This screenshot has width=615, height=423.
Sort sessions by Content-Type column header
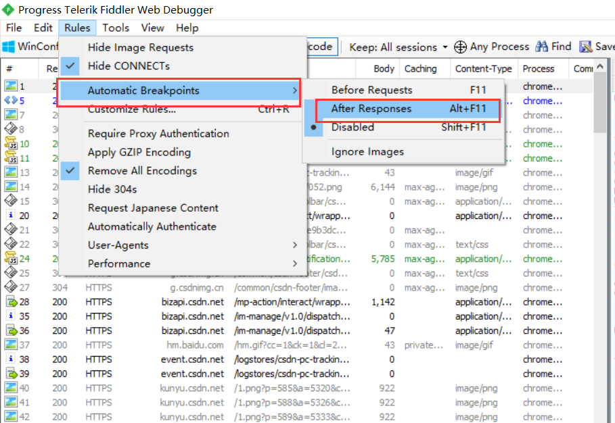pyautogui.click(x=484, y=69)
